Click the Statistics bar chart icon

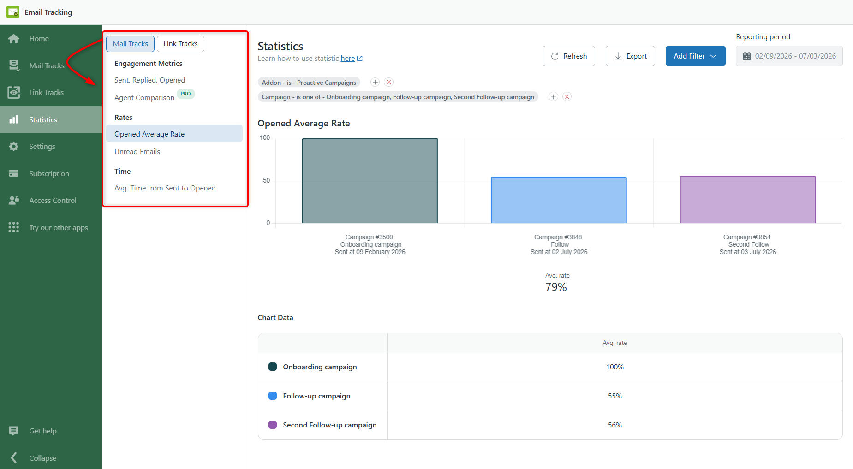click(14, 119)
